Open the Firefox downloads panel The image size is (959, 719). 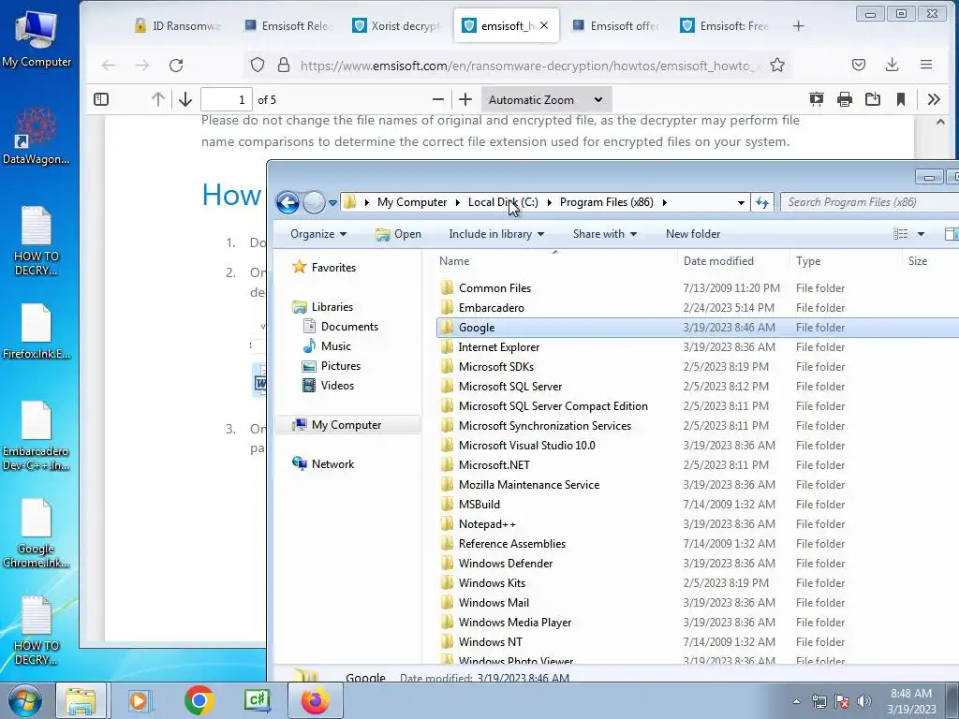pyautogui.click(x=893, y=65)
